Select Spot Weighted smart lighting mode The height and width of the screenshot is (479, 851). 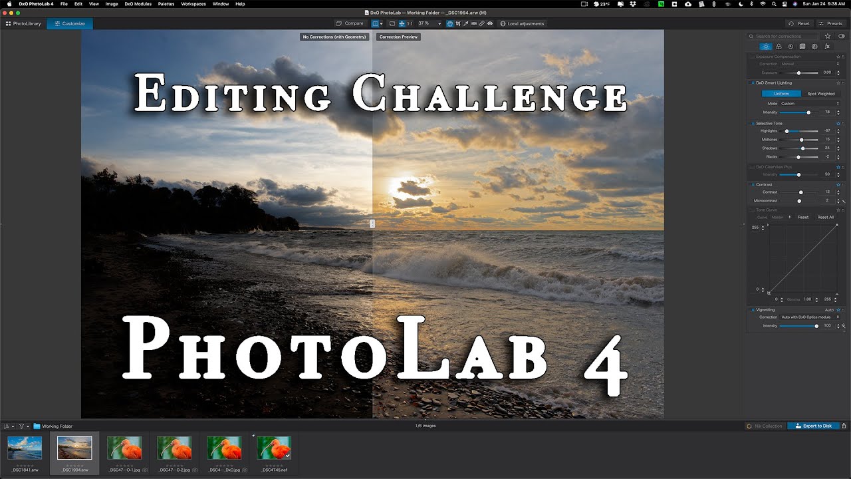[x=821, y=94]
